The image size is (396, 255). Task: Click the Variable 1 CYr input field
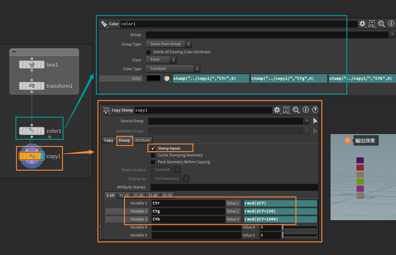point(188,203)
